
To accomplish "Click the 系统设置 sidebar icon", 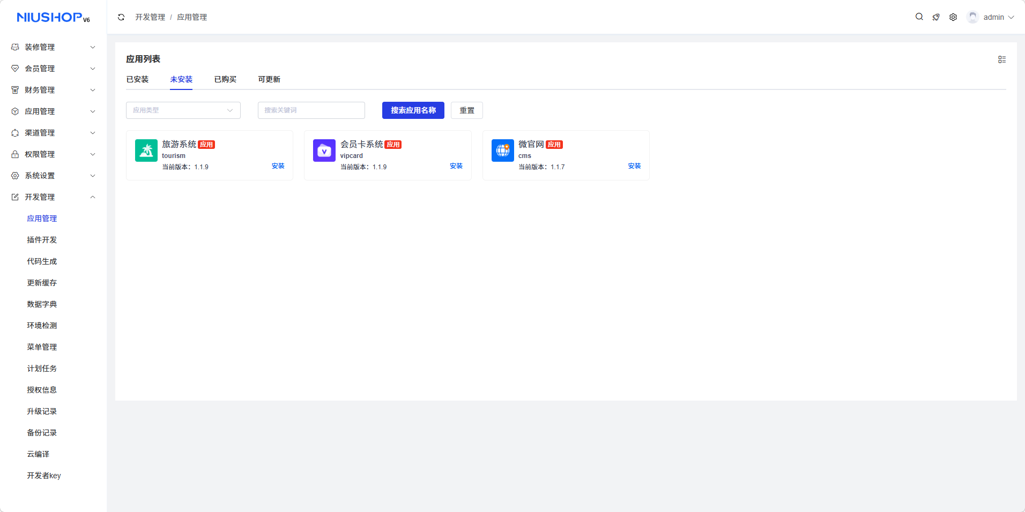I will (x=15, y=176).
